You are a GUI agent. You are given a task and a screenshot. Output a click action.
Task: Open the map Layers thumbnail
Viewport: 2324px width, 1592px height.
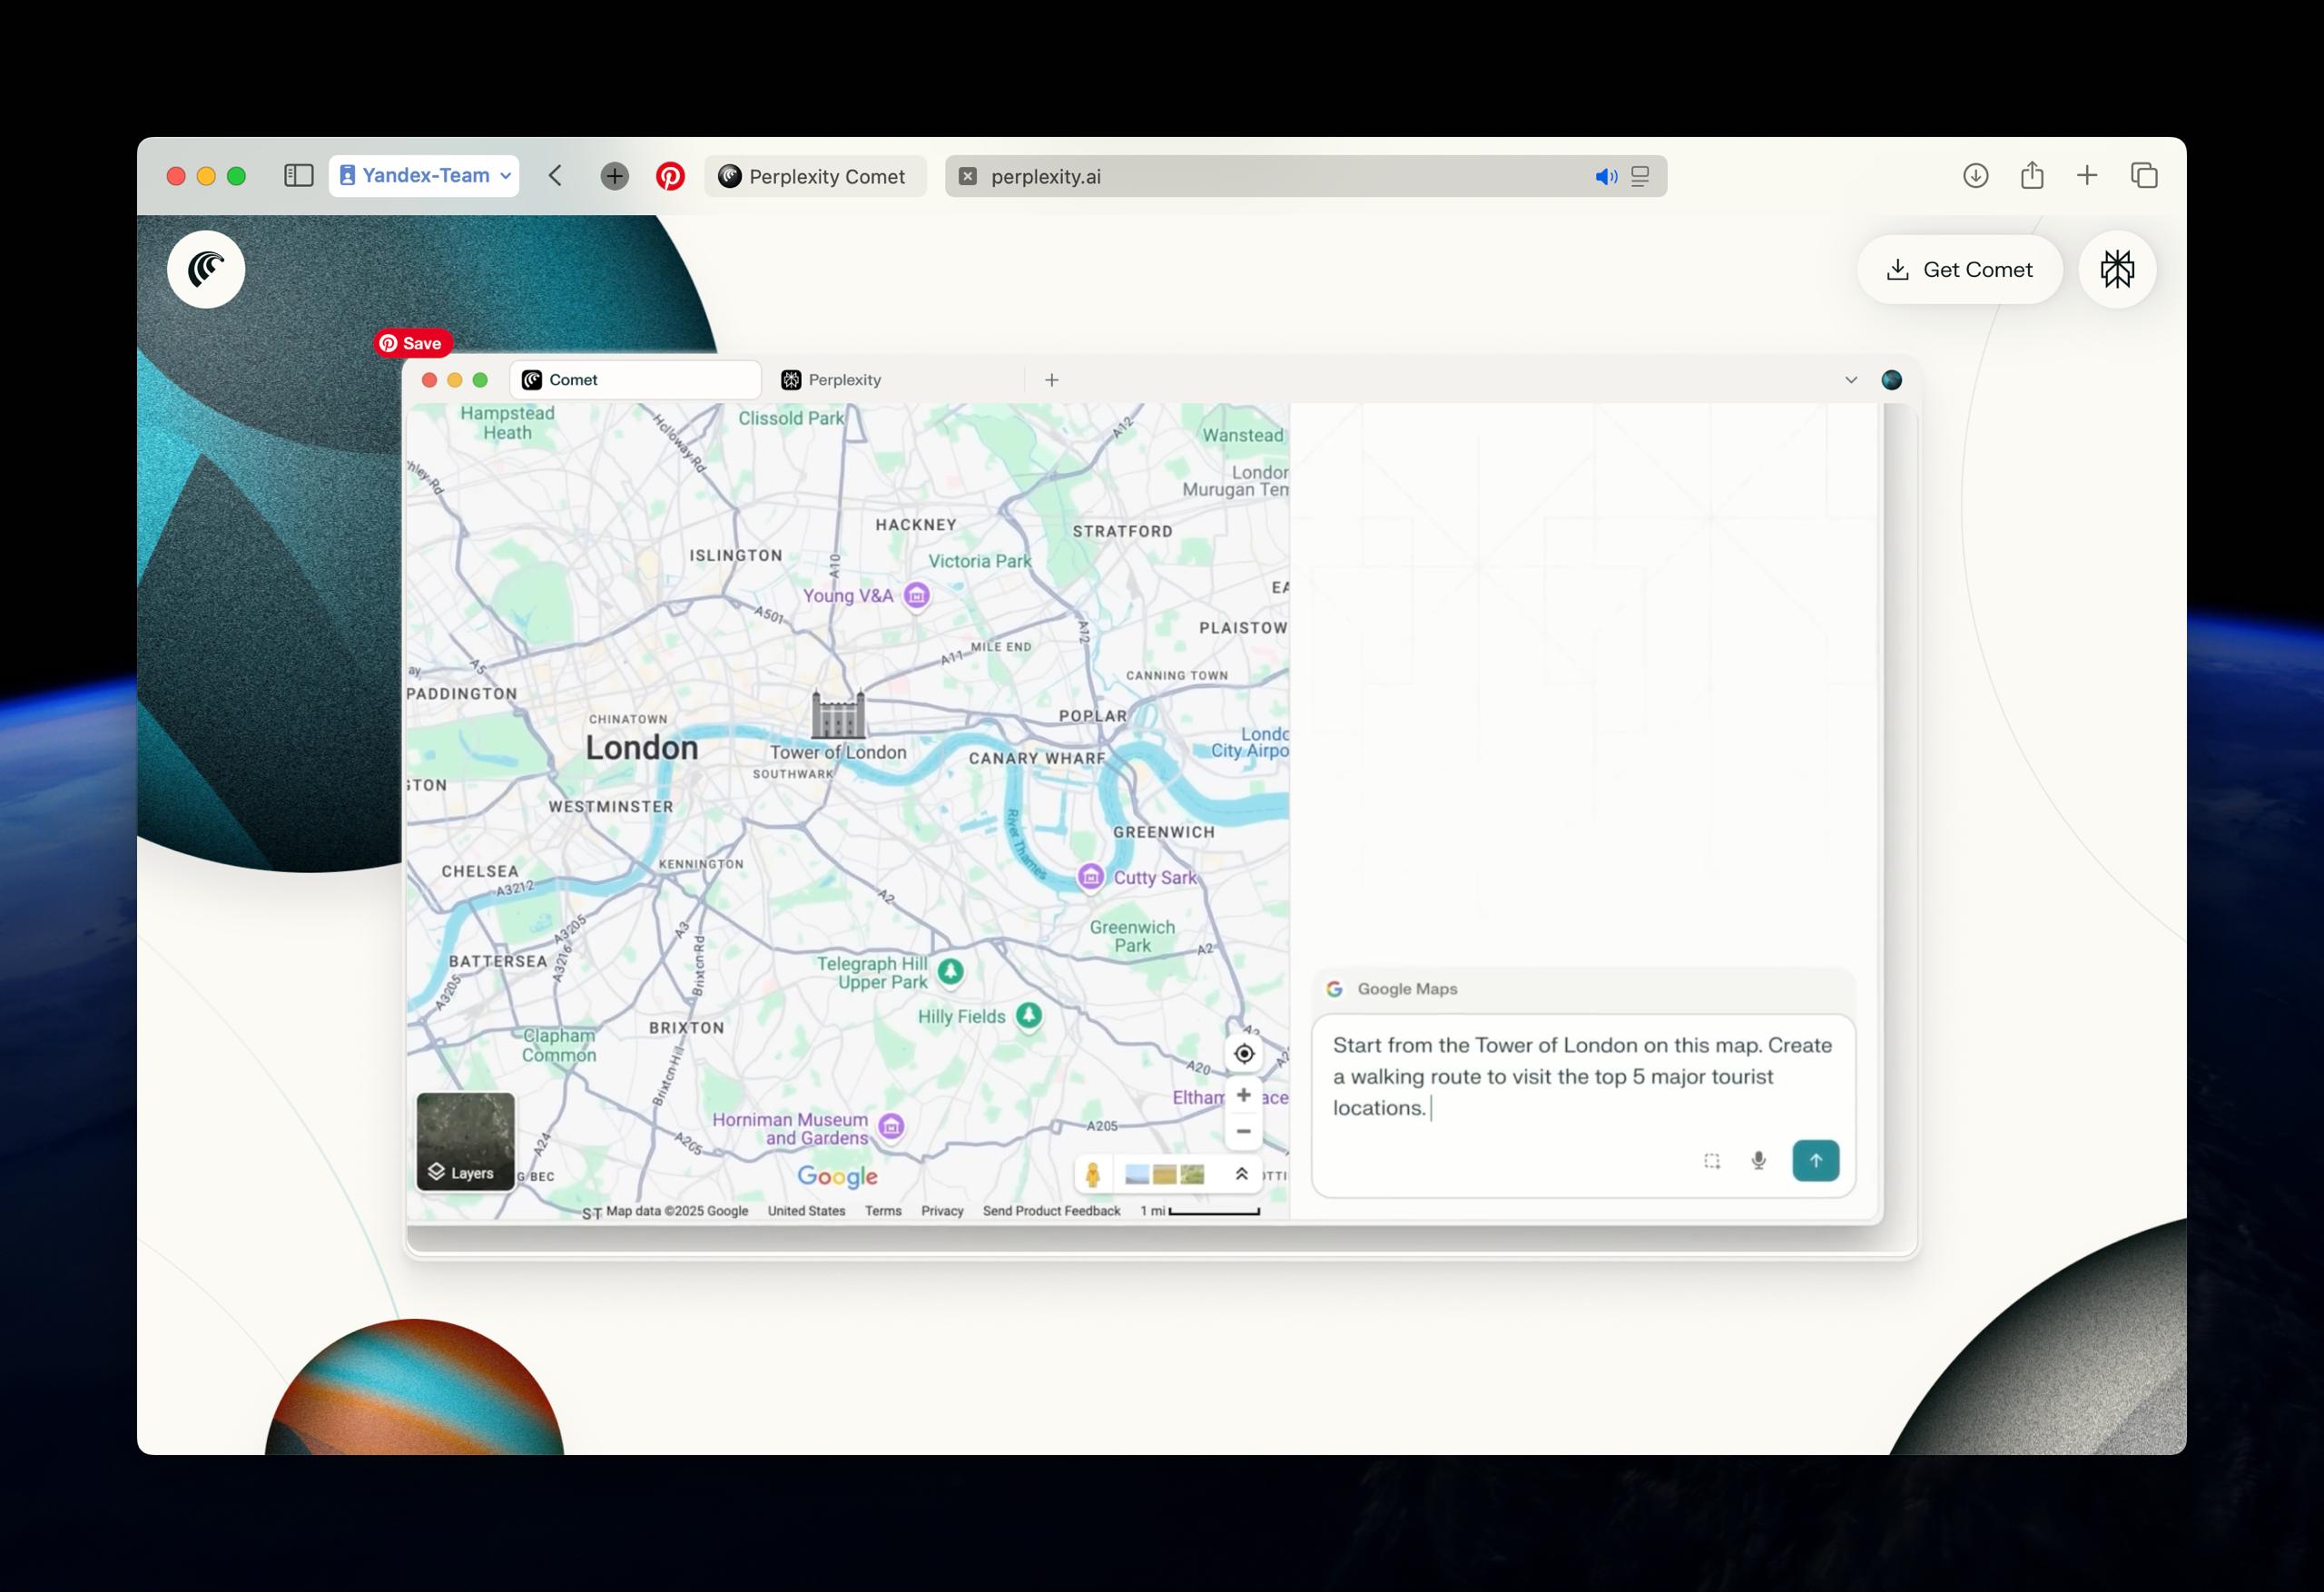click(465, 1141)
